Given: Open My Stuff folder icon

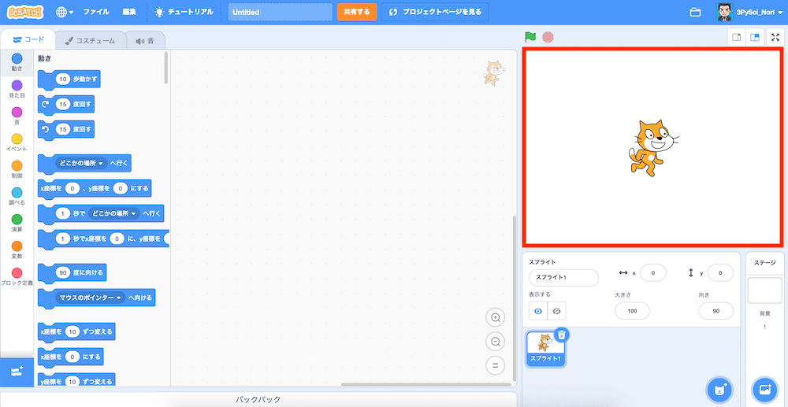Looking at the screenshot, I should (695, 12).
